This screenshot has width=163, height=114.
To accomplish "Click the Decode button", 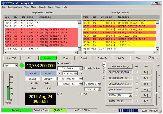I will click(x=84, y=58).
